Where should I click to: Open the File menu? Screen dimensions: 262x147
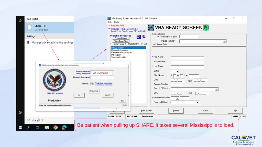click(x=110, y=22)
